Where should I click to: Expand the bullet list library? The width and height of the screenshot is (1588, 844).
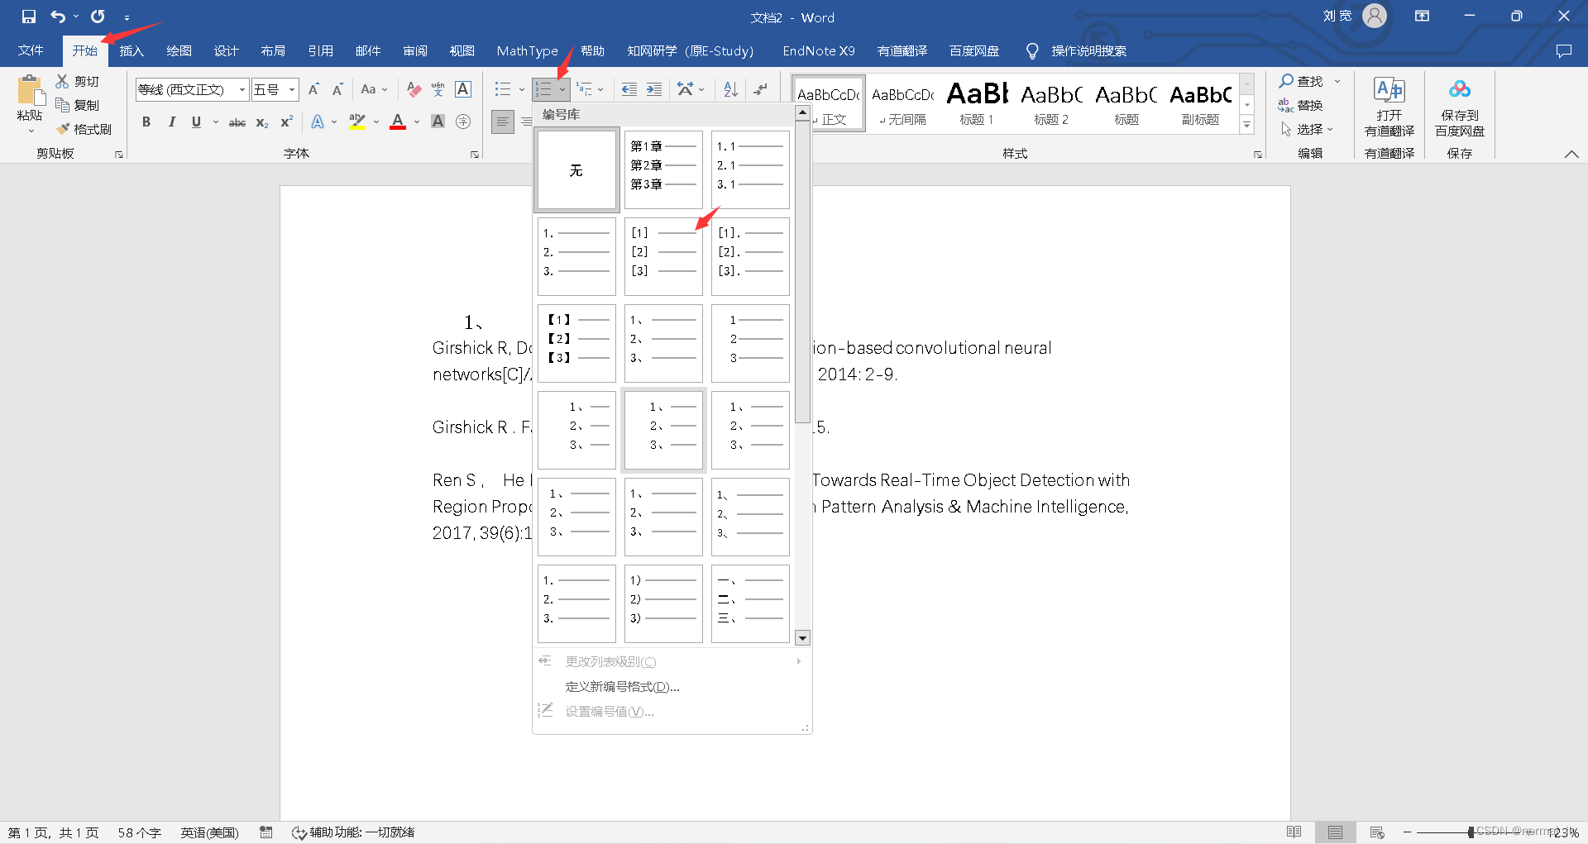click(x=522, y=89)
